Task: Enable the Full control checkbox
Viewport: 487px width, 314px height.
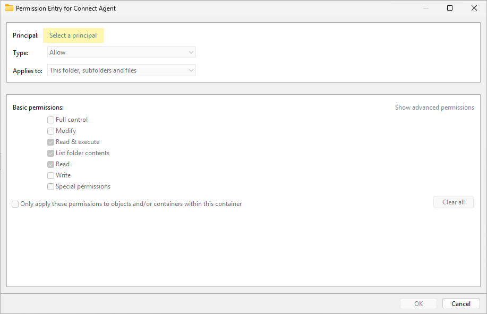Action: click(x=51, y=120)
